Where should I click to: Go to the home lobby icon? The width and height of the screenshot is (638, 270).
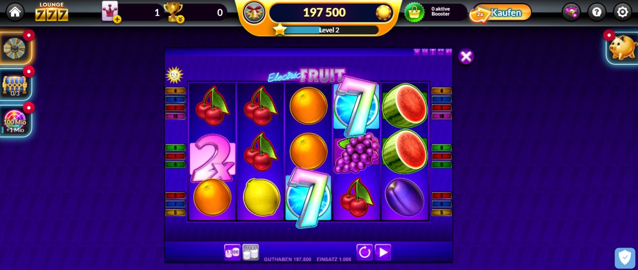click(15, 12)
